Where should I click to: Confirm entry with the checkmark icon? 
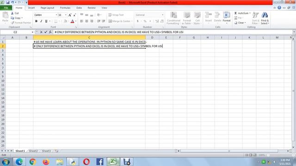click(45, 32)
